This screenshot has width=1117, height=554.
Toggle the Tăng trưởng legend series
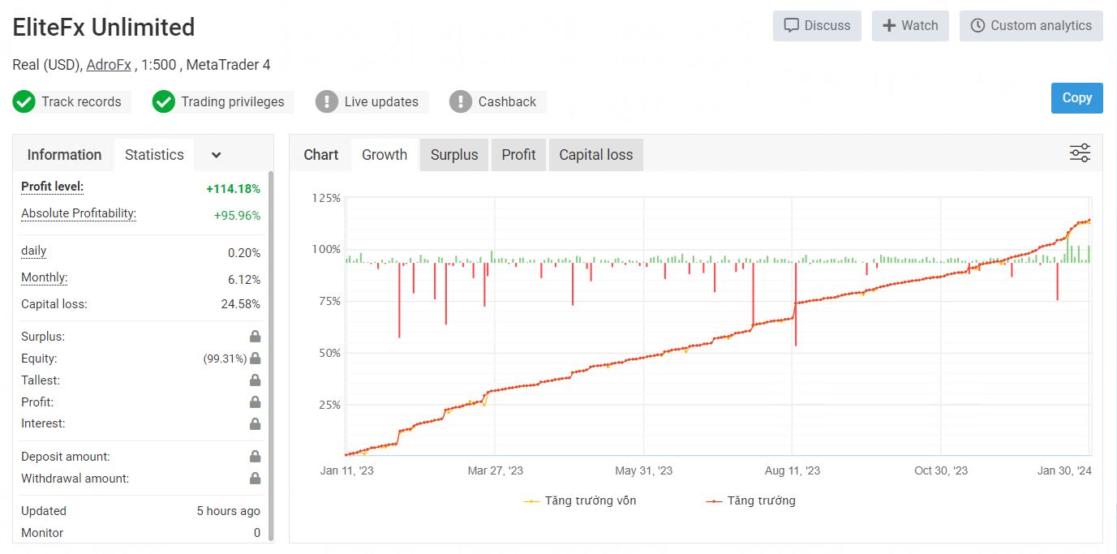coord(751,500)
